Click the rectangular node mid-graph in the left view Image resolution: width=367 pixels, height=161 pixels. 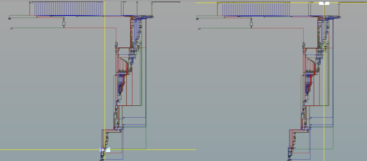(119, 98)
